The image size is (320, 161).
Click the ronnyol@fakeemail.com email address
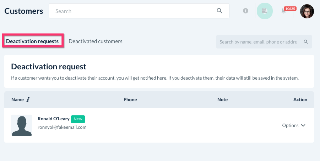[62, 127]
